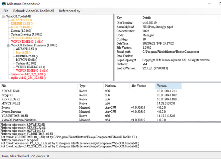Click the Milestone Depends app icon in title bar
The width and height of the screenshot is (221, 159).
click(x=3, y=3)
